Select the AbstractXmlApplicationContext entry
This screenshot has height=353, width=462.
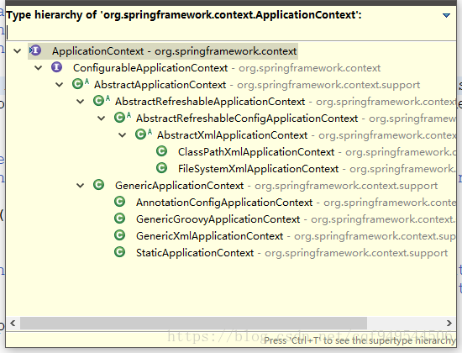(307, 135)
